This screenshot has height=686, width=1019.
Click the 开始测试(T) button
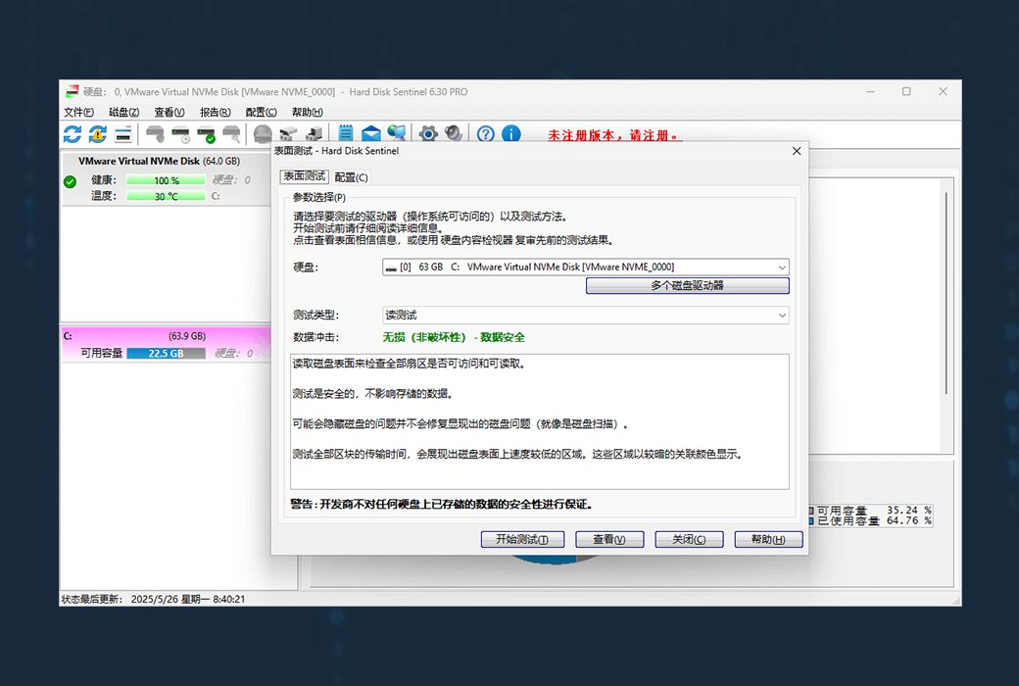[522, 539]
